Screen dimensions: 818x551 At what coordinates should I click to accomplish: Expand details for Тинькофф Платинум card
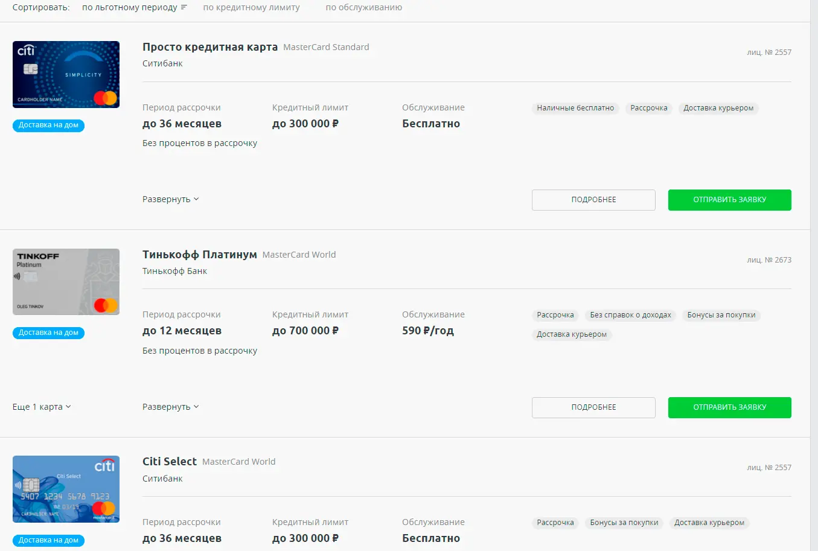coord(170,407)
